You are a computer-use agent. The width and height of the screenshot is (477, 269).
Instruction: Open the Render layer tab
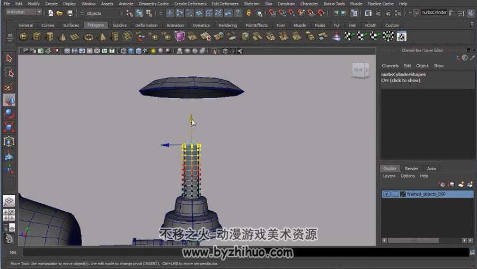point(411,169)
